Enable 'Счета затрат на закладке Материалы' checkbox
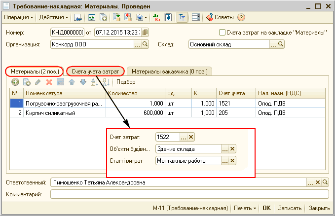 pos(222,33)
